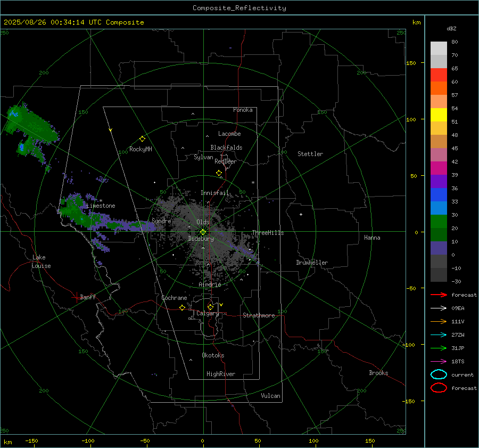The width and height of the screenshot is (479, 448).
Task: Select the bright yellow 51 dBZ swatch
Action: coord(439,115)
